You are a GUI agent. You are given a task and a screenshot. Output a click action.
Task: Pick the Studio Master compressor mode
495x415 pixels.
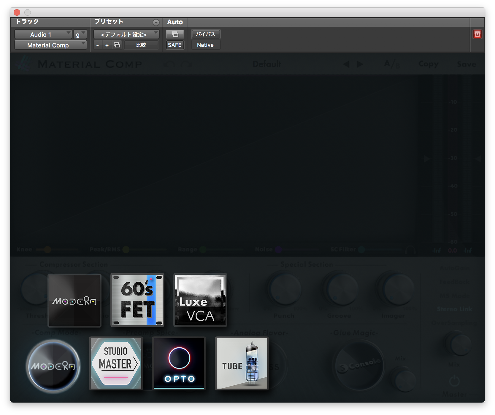tap(116, 363)
